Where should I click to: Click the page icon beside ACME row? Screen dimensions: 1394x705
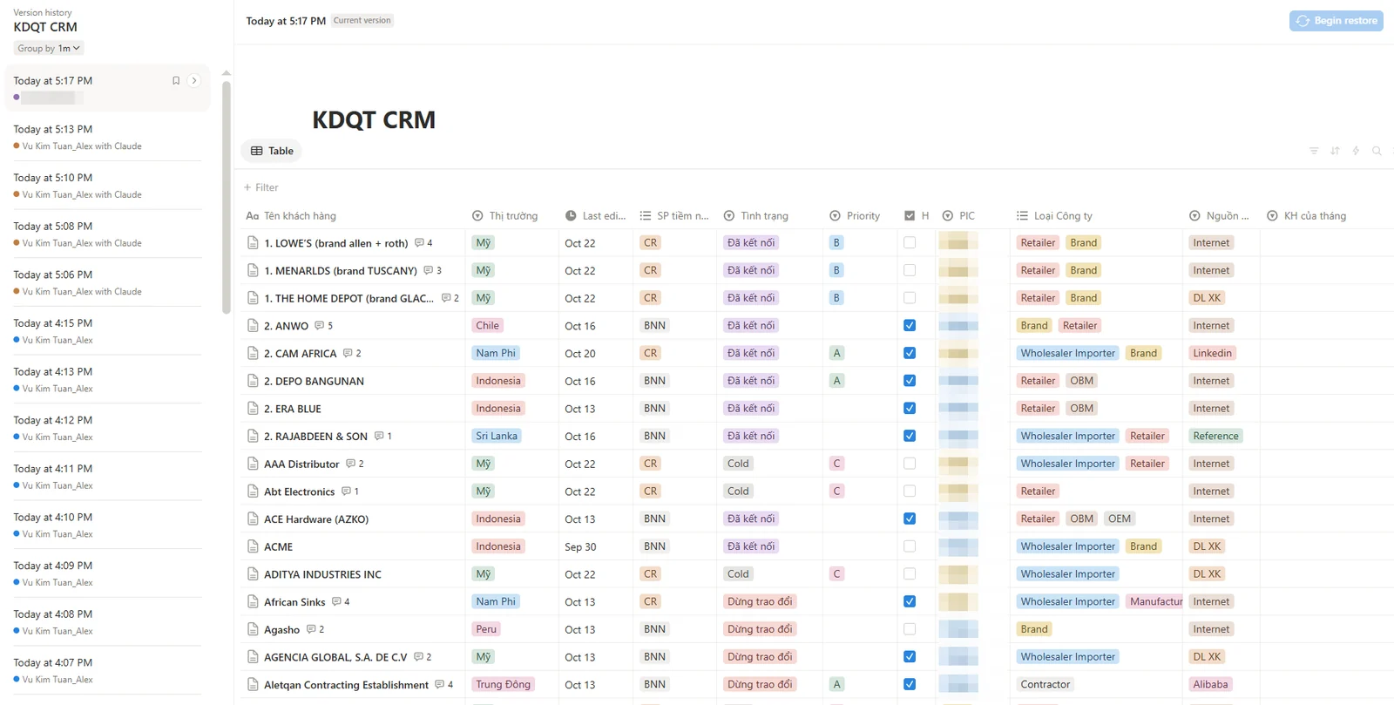pyautogui.click(x=253, y=546)
